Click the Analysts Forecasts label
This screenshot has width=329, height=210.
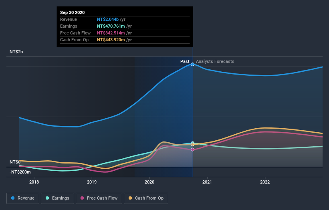tap(215, 61)
